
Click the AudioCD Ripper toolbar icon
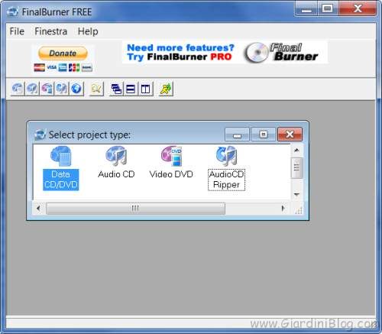click(62, 89)
